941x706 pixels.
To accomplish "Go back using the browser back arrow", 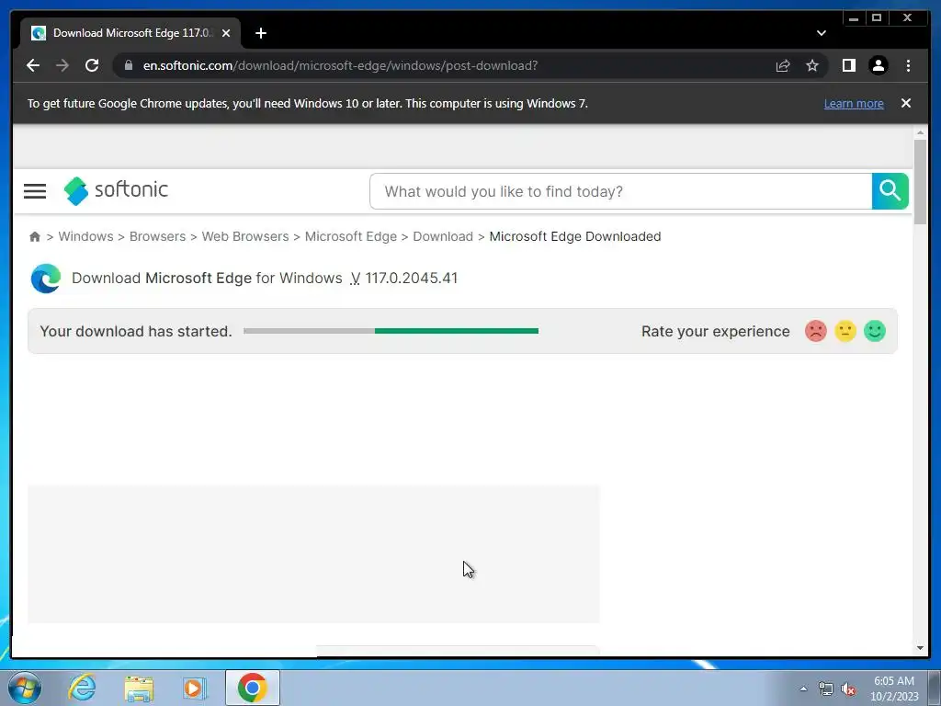I will coord(33,65).
